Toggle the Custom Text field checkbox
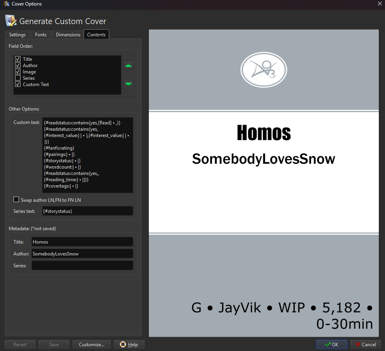Viewport: 385px width, 351px height. [x=18, y=84]
